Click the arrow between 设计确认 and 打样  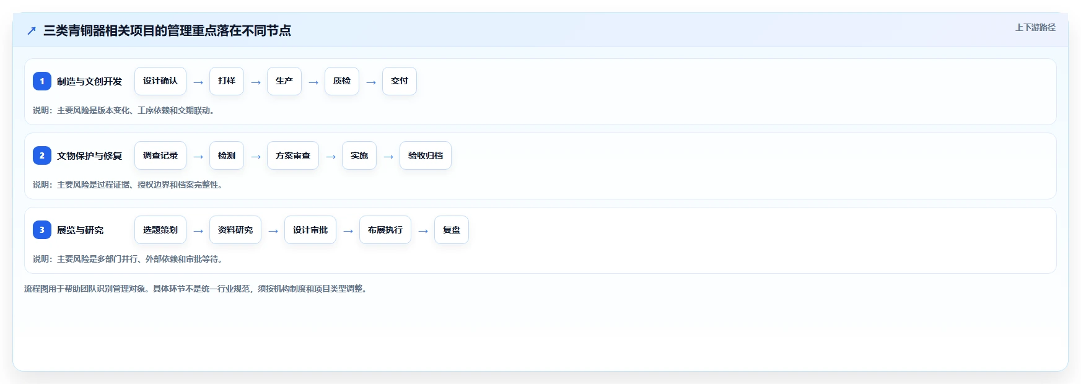[x=198, y=82]
